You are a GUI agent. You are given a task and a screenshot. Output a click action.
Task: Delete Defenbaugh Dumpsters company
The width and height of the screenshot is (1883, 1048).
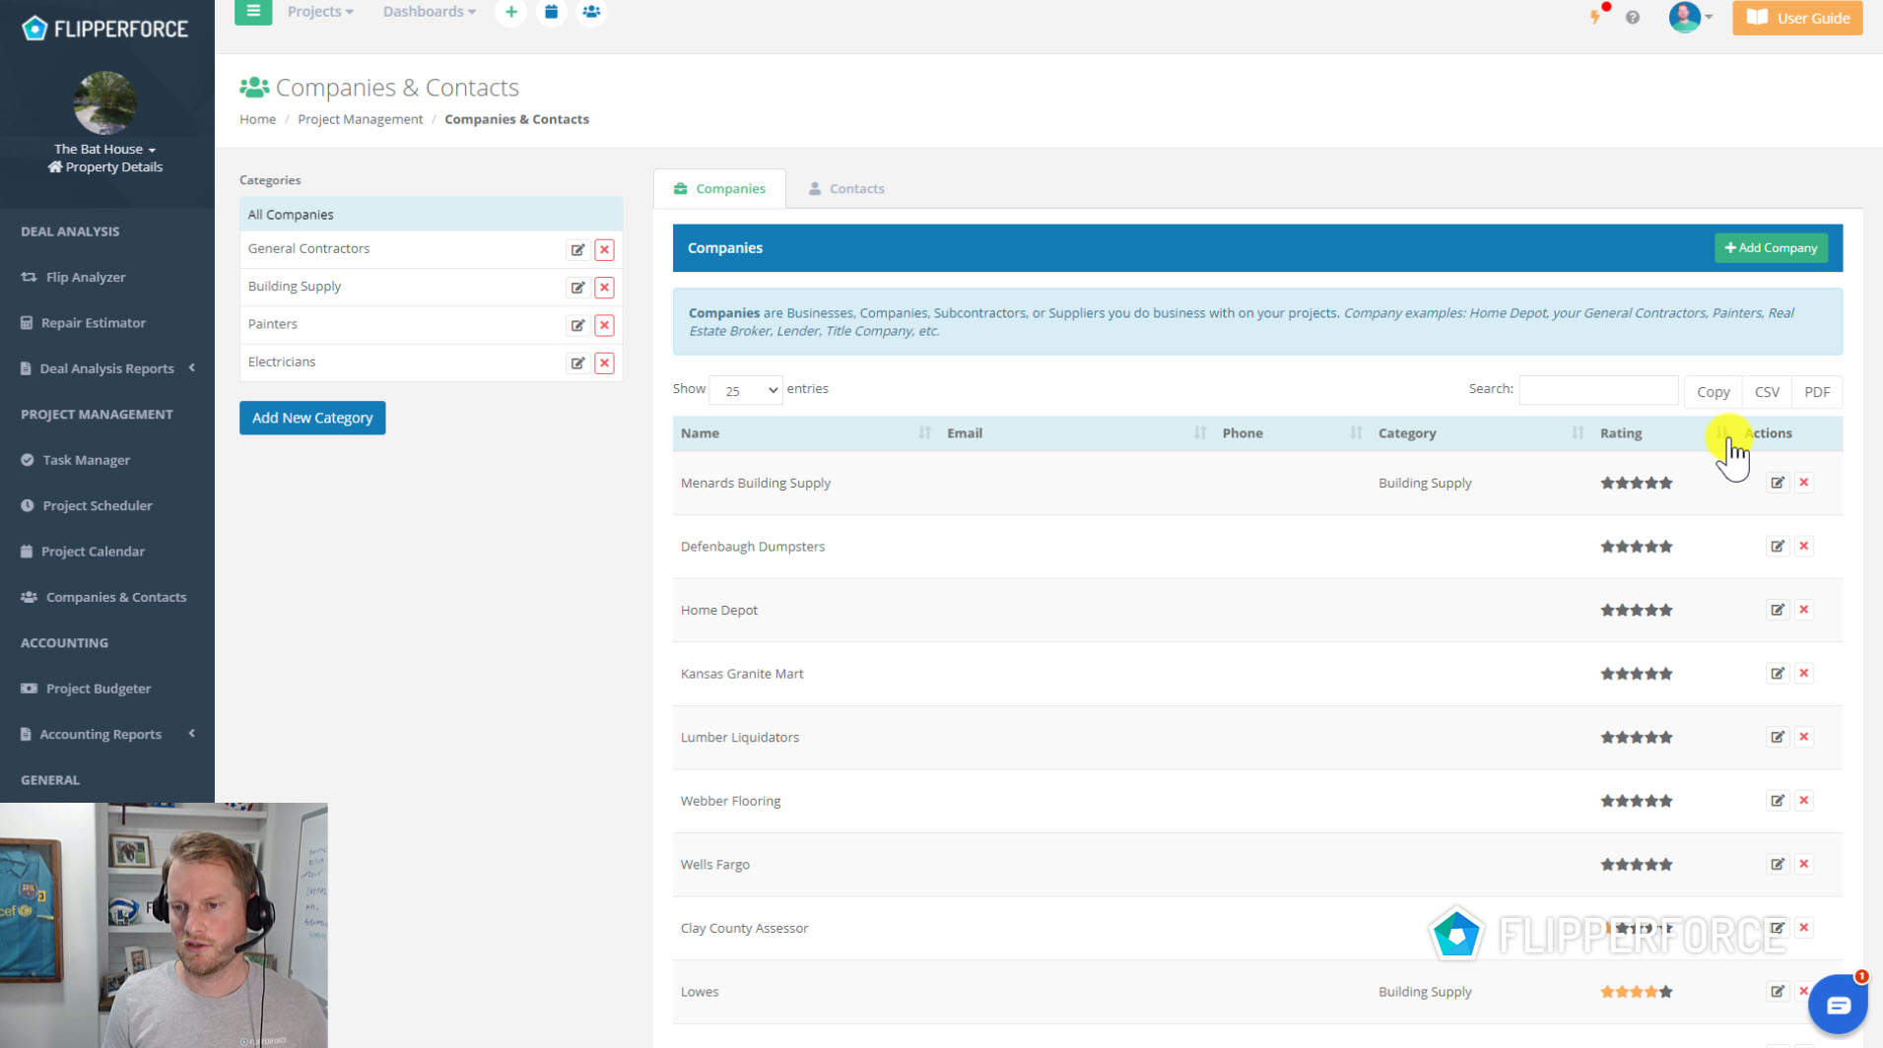point(1804,547)
